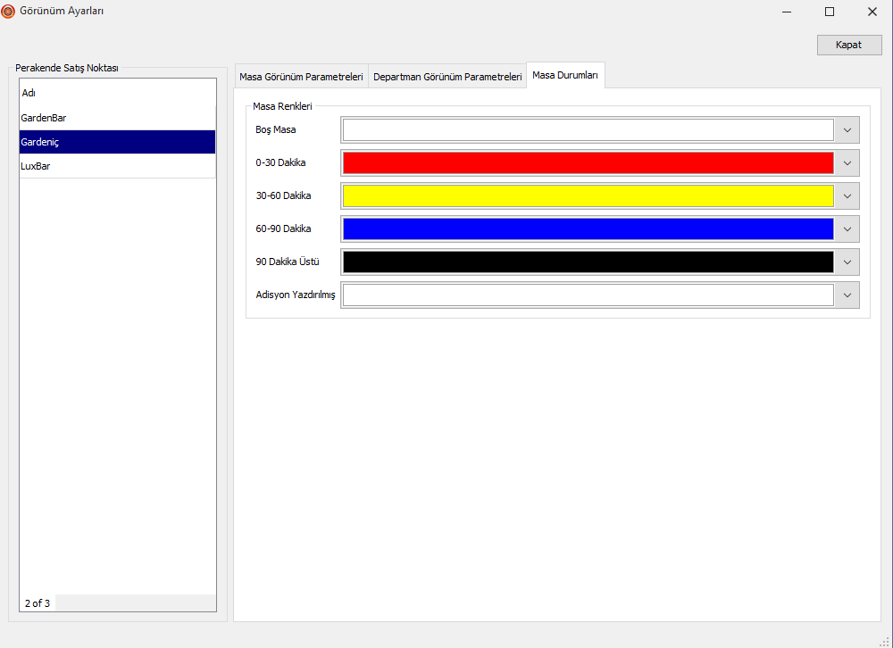Open Departman Görünüm Parametreleri tab
This screenshot has width=893, height=648.
point(447,78)
